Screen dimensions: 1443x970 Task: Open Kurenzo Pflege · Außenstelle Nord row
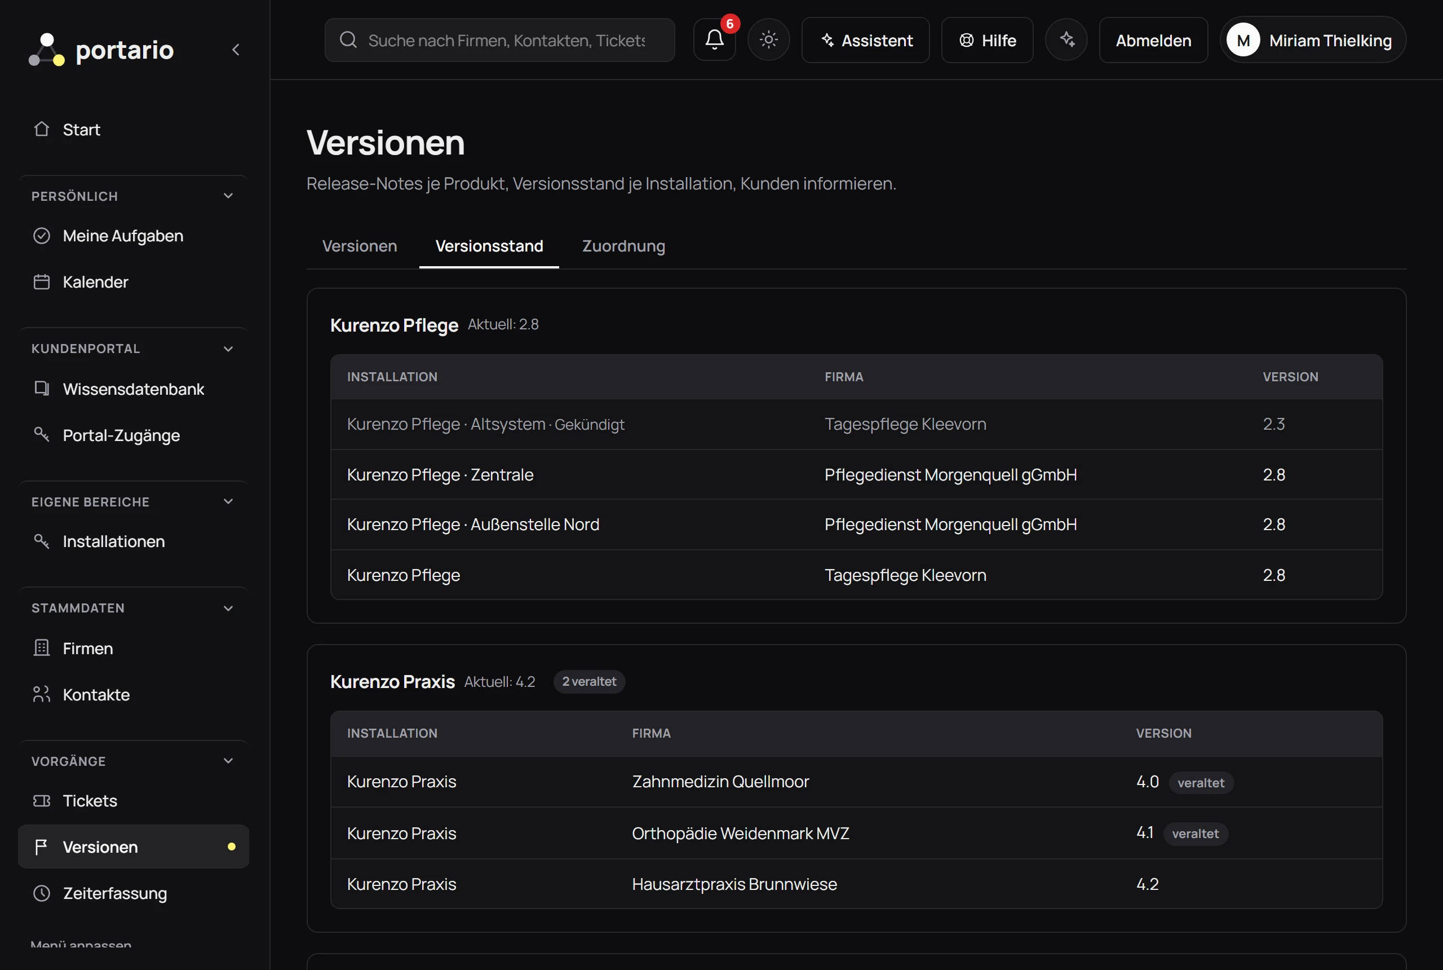pyautogui.click(x=856, y=524)
